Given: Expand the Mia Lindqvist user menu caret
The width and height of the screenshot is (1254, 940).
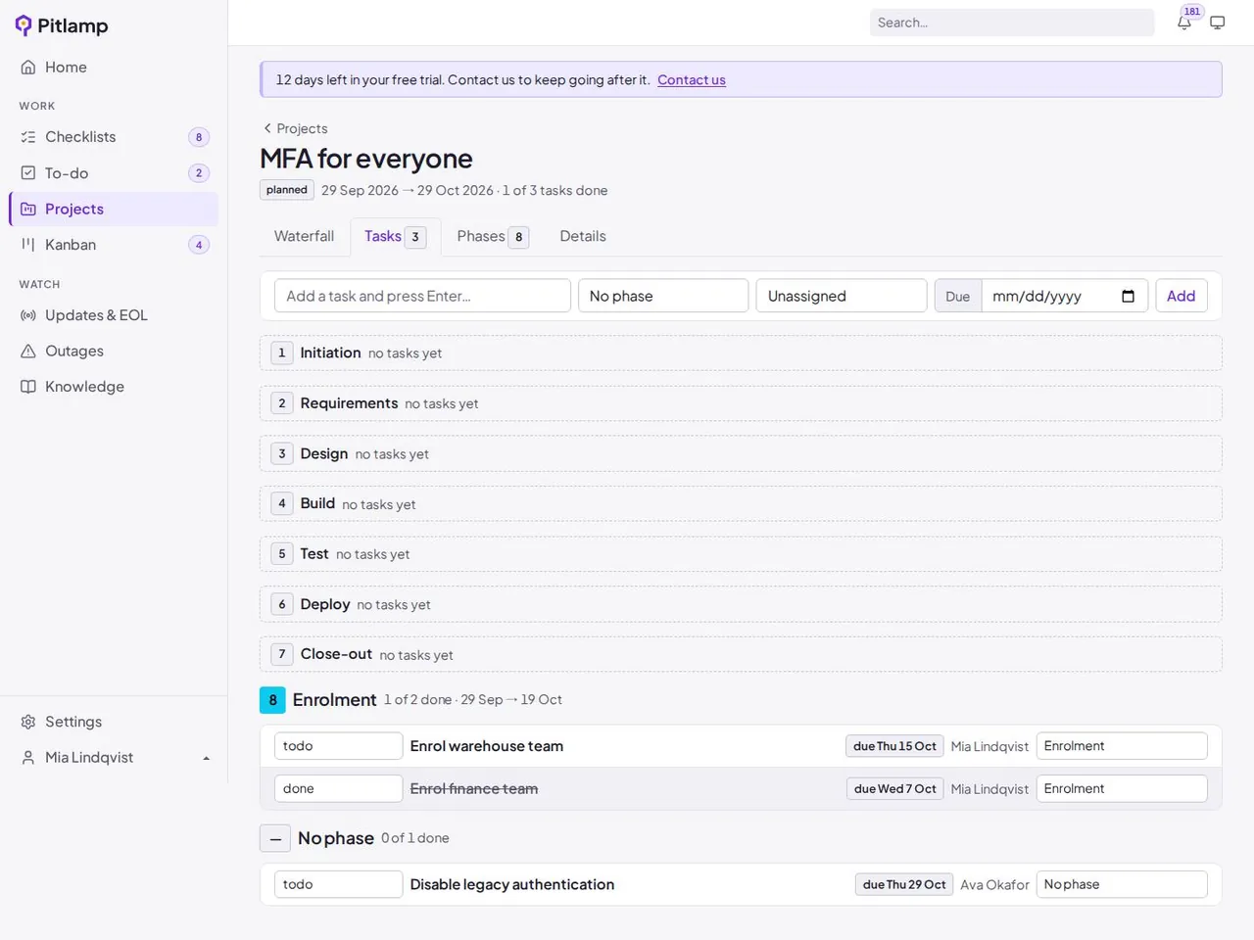Looking at the screenshot, I should [x=206, y=759].
